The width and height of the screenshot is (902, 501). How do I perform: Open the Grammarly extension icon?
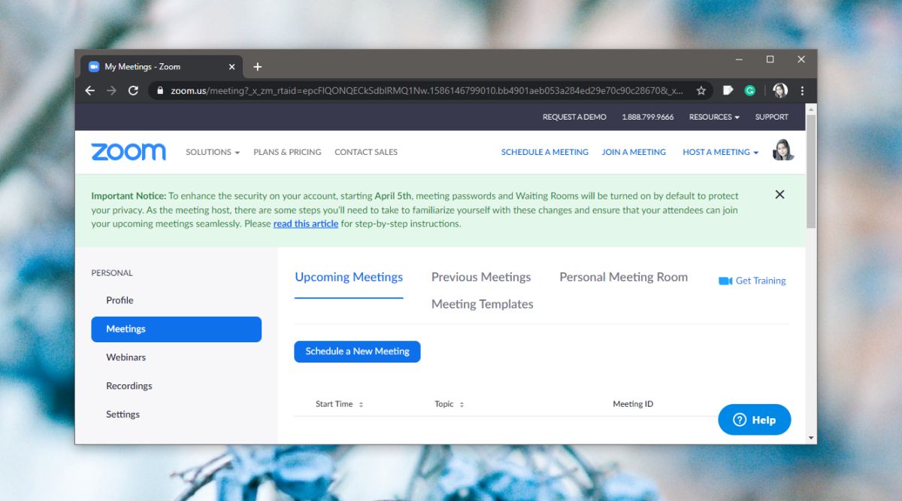click(x=749, y=90)
